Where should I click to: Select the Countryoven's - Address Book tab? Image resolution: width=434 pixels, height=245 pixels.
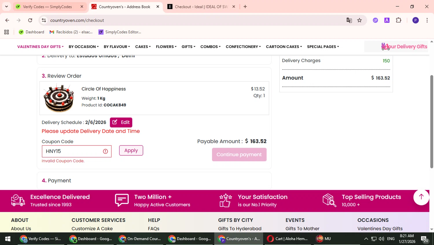pos(124,7)
